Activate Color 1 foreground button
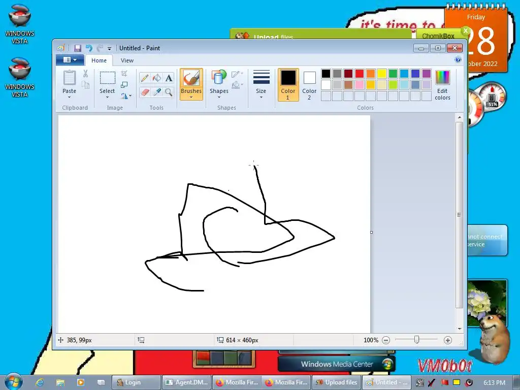Screen dimensions: 520x390 click(288, 85)
